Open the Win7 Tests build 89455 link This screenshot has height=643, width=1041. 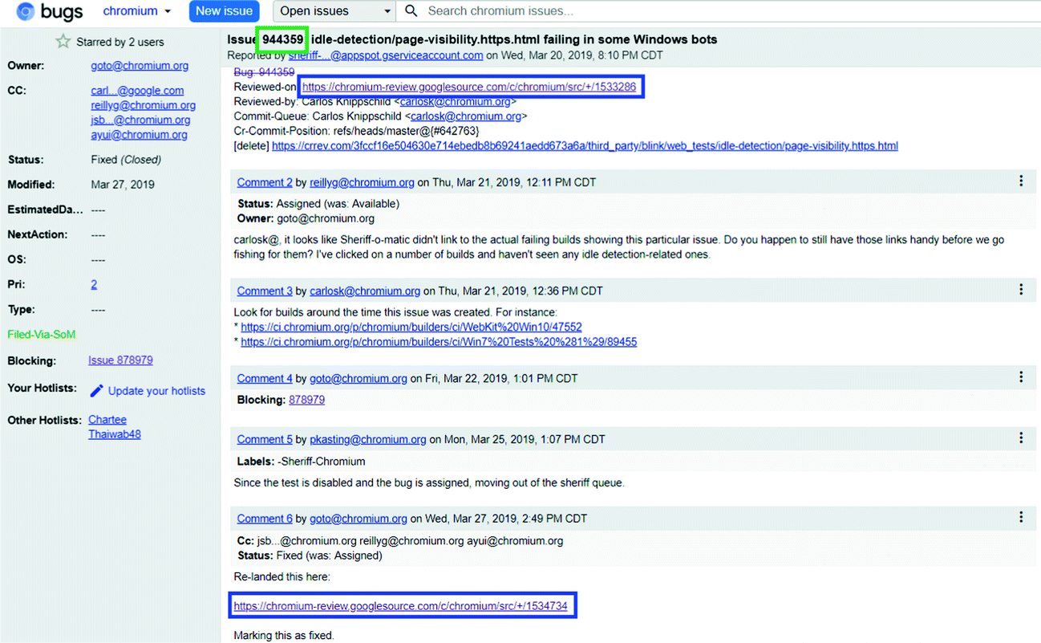(x=439, y=342)
